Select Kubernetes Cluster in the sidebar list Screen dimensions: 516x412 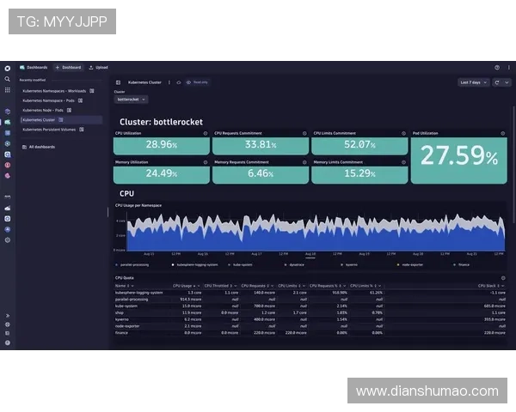tap(61, 120)
